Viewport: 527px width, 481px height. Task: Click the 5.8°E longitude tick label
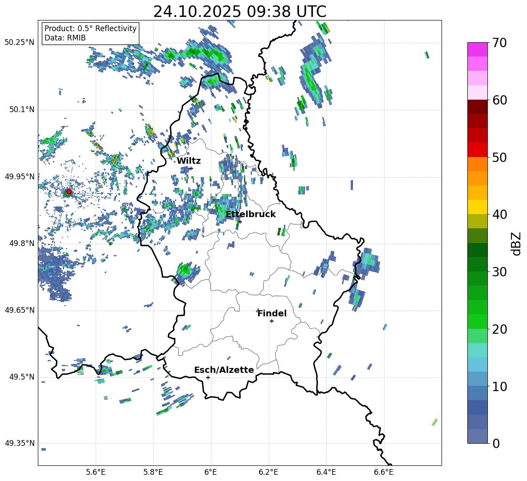(153, 473)
